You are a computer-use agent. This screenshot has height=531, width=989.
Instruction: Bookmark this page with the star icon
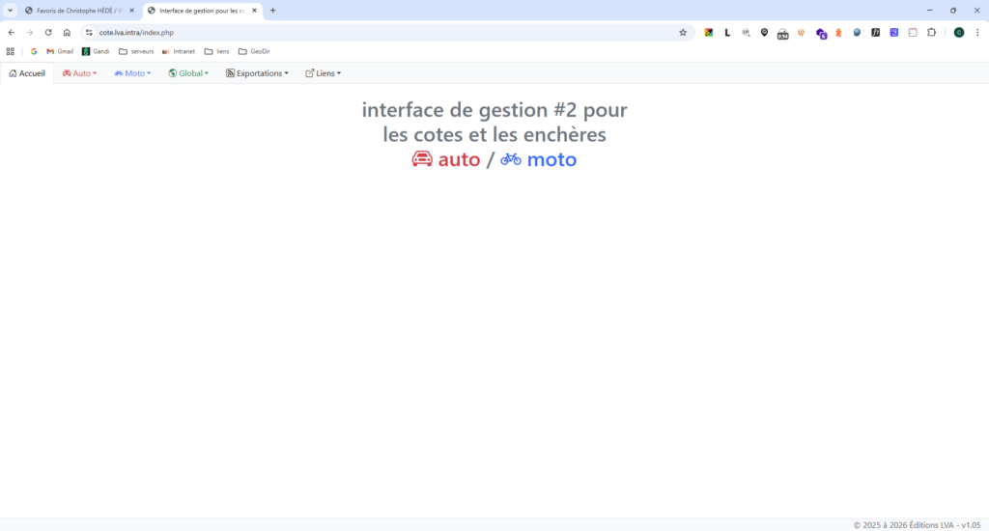(x=683, y=32)
